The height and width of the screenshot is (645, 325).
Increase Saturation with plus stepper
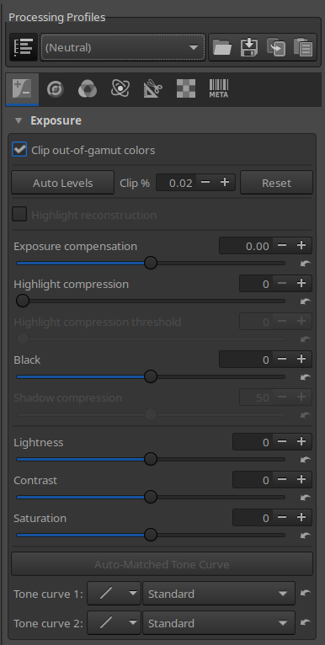pos(301,518)
